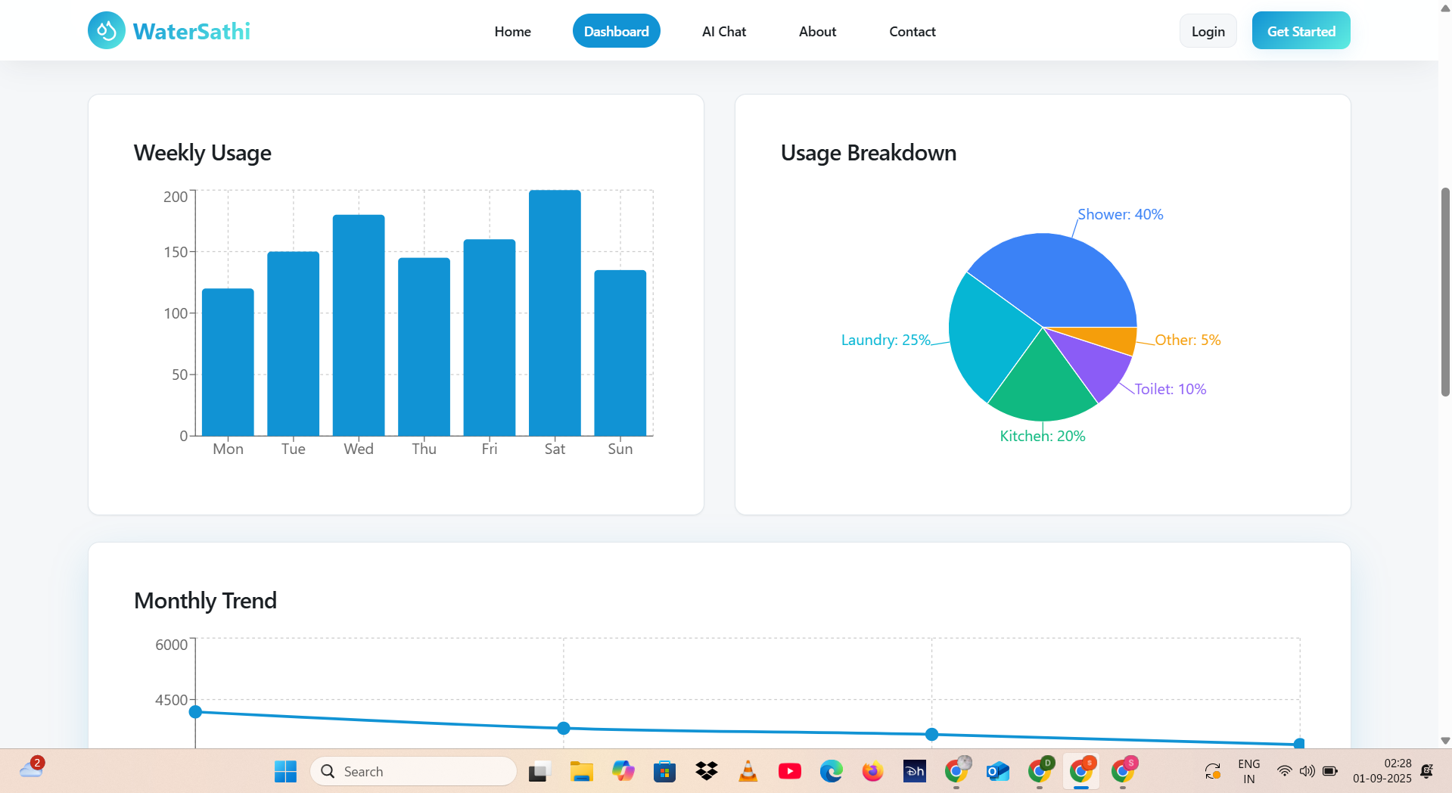Select the Sat bar in Weekly Usage
This screenshot has height=793, width=1452.
tap(555, 313)
